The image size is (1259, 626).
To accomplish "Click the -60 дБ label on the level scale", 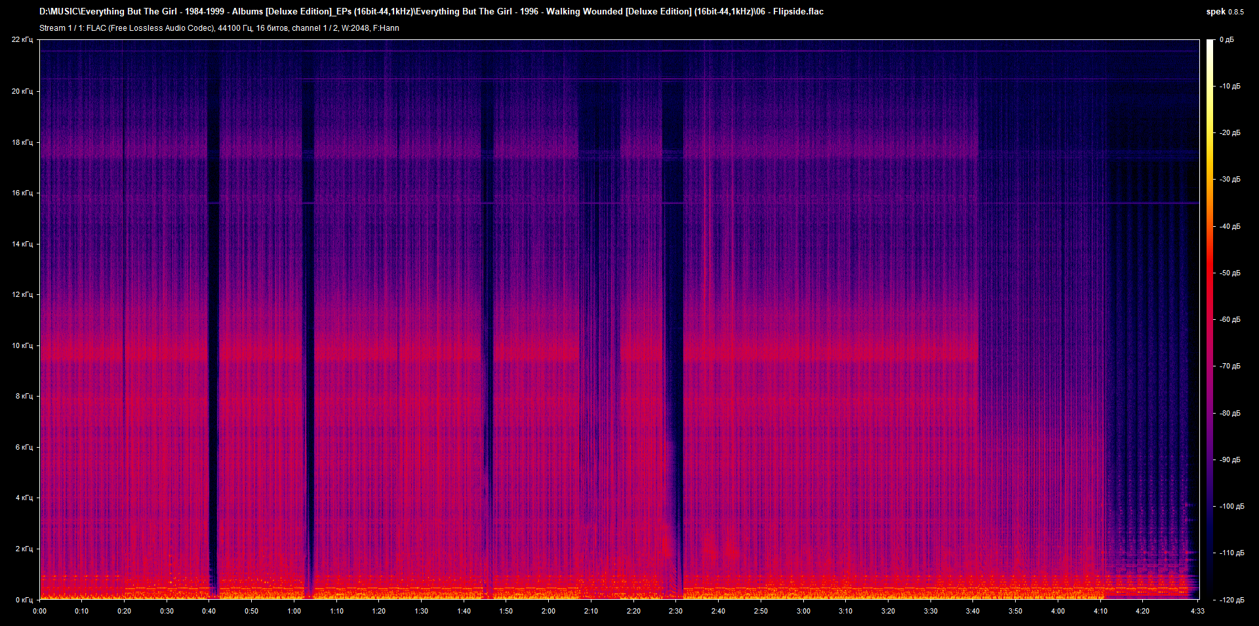I will click(x=1229, y=319).
